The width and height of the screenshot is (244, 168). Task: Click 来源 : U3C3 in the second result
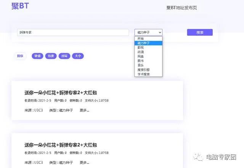click(34, 163)
